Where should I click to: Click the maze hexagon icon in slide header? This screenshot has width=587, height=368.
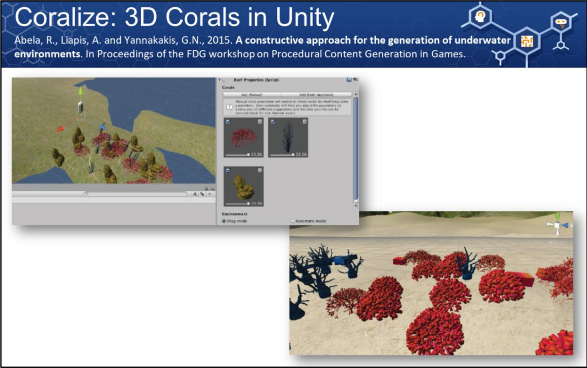click(527, 41)
